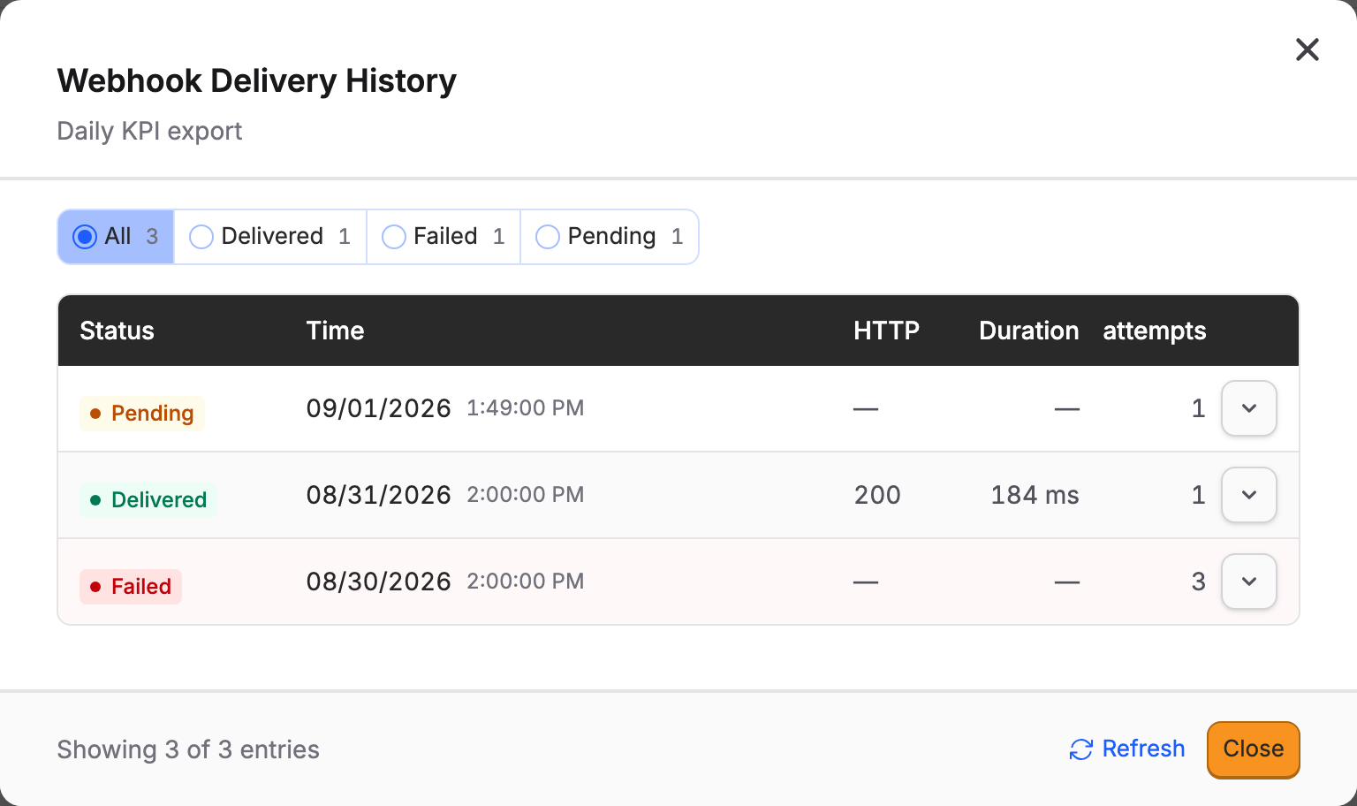
Task: Click the Webhook Delivery History title
Action: pos(257,80)
